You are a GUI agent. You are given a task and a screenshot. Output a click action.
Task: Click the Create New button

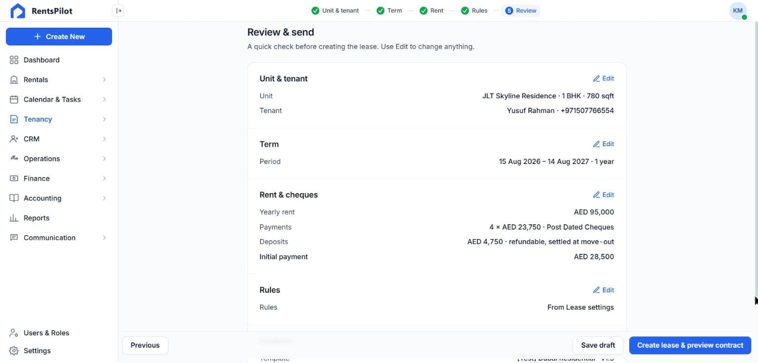click(x=59, y=37)
